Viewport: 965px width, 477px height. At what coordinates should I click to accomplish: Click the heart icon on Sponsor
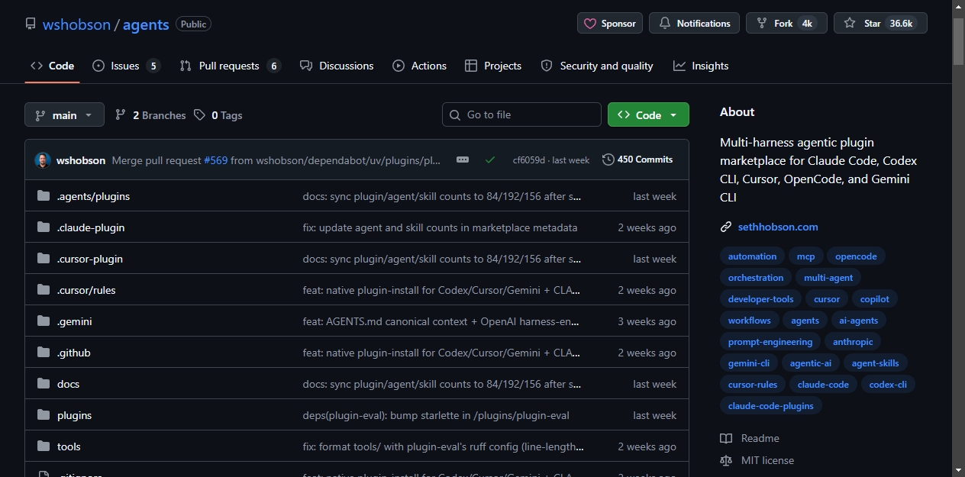(x=590, y=24)
